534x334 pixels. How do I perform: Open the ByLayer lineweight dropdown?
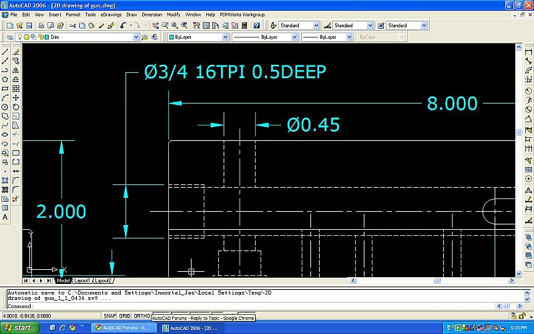tap(349, 37)
